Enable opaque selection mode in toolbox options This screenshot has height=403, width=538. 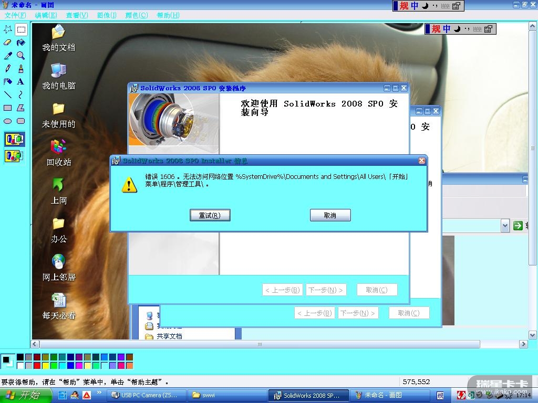coord(14,140)
